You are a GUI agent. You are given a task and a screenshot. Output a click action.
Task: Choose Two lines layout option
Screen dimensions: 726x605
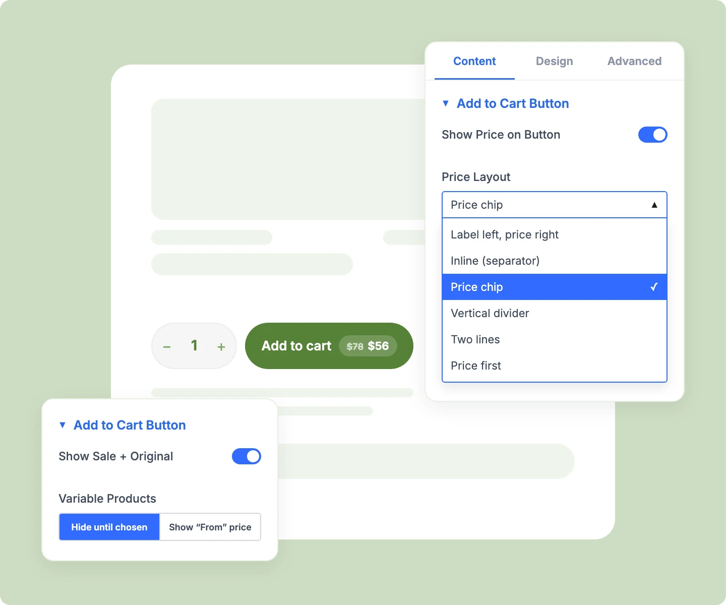(555, 339)
